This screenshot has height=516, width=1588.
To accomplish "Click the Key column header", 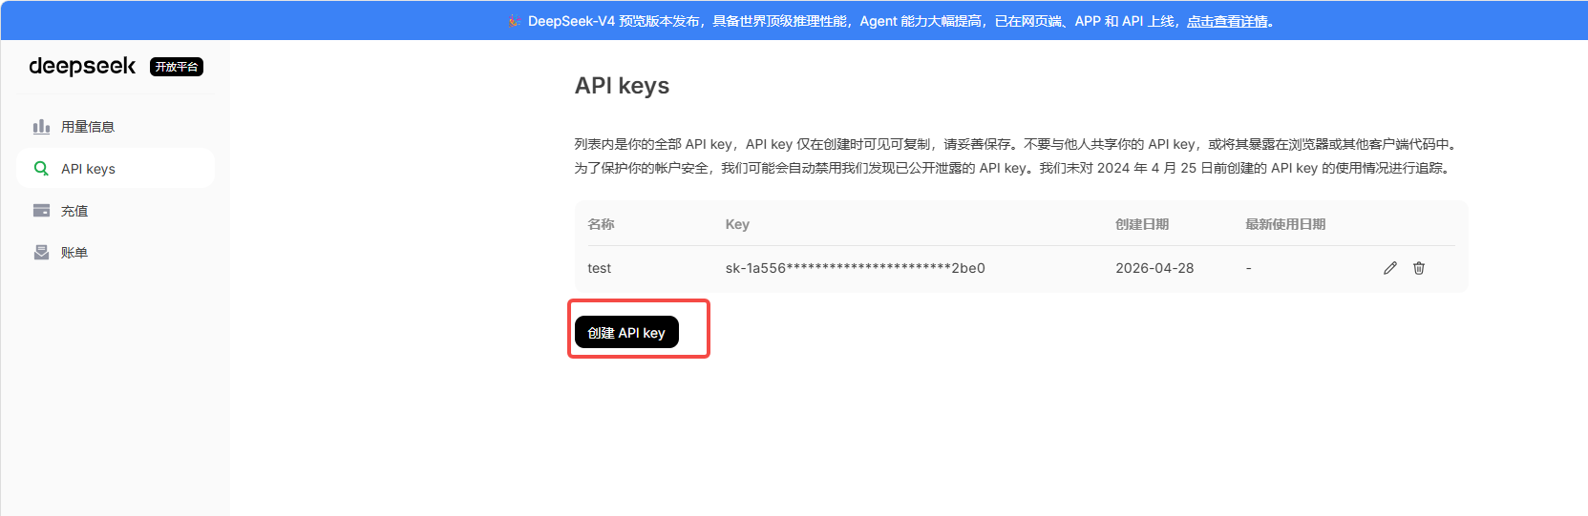I will pyautogui.click(x=737, y=224).
